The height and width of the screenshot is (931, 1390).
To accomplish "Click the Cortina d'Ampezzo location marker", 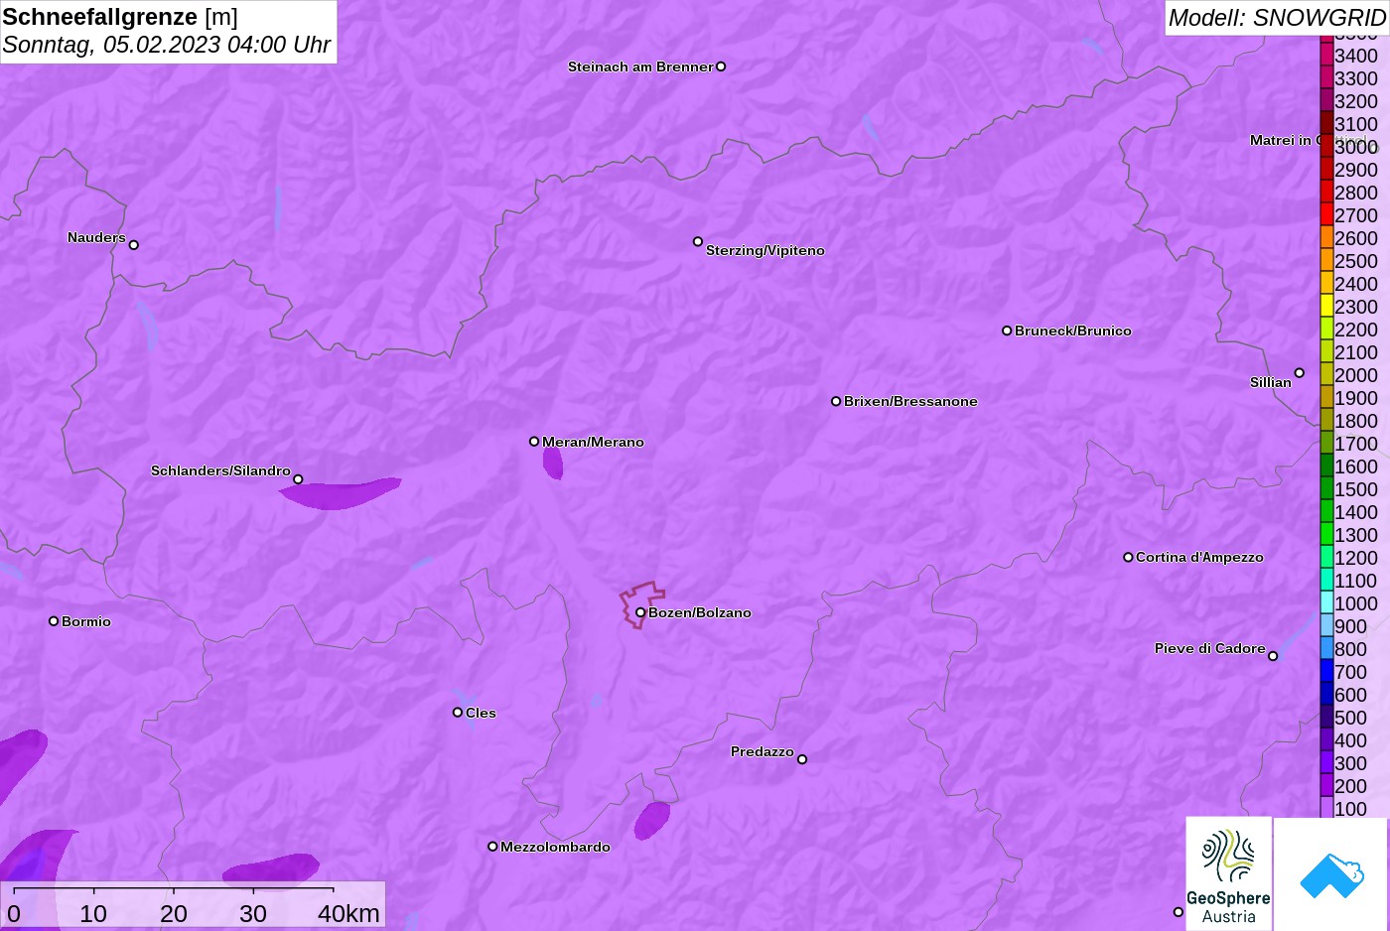I will pos(1128,557).
